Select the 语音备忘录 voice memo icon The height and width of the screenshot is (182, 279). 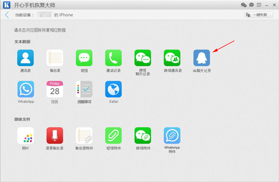pyautogui.click(x=55, y=136)
